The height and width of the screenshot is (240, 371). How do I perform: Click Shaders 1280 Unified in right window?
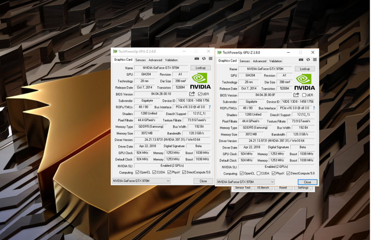pos(253,114)
